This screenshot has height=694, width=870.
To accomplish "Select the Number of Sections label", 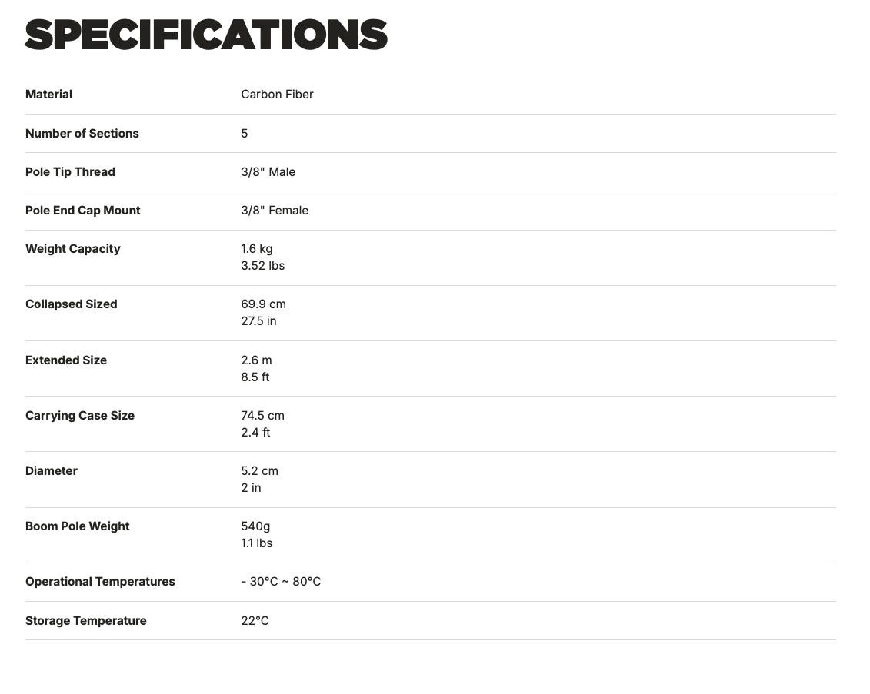I will pos(82,134).
